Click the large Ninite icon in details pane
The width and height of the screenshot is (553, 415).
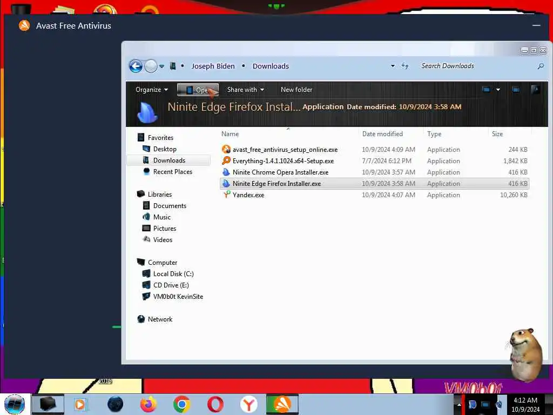[x=147, y=112]
